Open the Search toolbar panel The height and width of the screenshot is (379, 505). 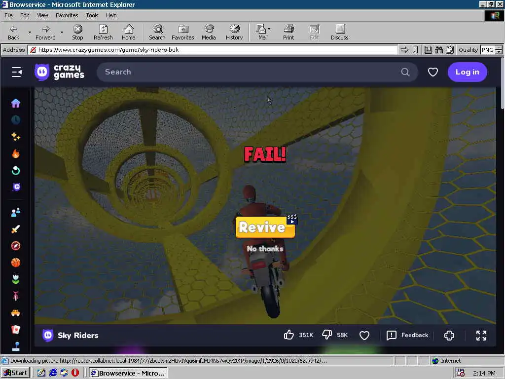157,32
